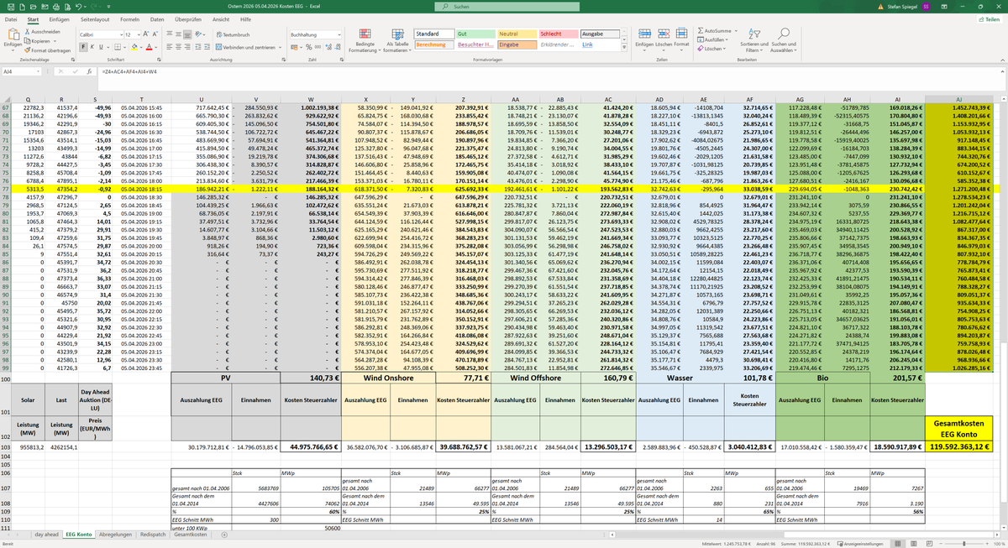The width and height of the screenshot is (1008, 548).
Task: Toggle bold (F) formatting
Action: tap(82, 46)
